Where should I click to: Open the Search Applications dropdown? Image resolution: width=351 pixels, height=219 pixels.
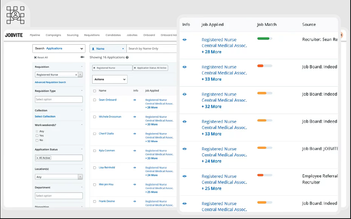click(59, 49)
